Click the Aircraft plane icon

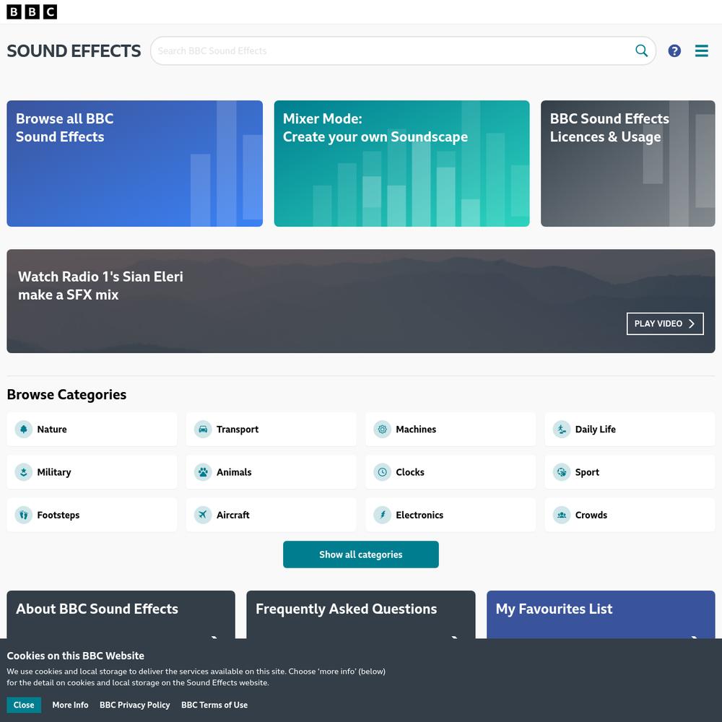click(203, 515)
